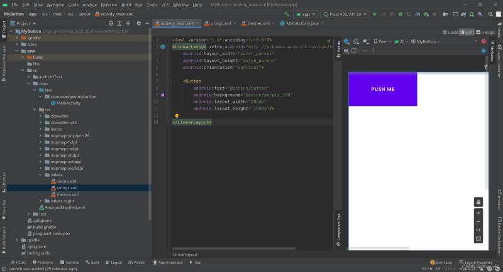Expand the .gradle folder in tree
Screen dimensions: 503x272
16,38
